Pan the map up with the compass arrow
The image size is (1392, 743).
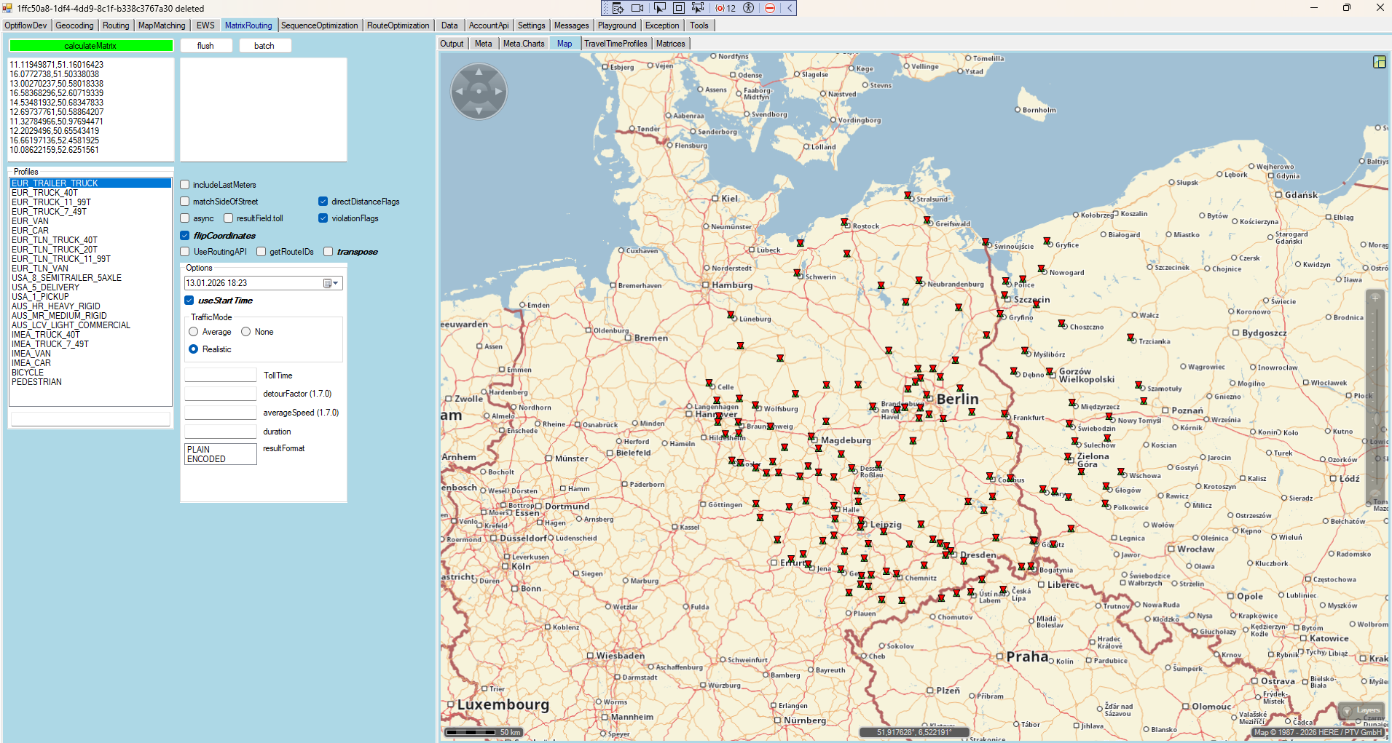pos(479,71)
